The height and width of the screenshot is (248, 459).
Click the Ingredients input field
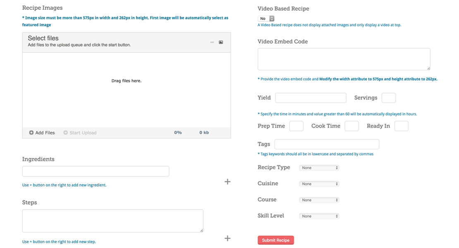coord(96,171)
